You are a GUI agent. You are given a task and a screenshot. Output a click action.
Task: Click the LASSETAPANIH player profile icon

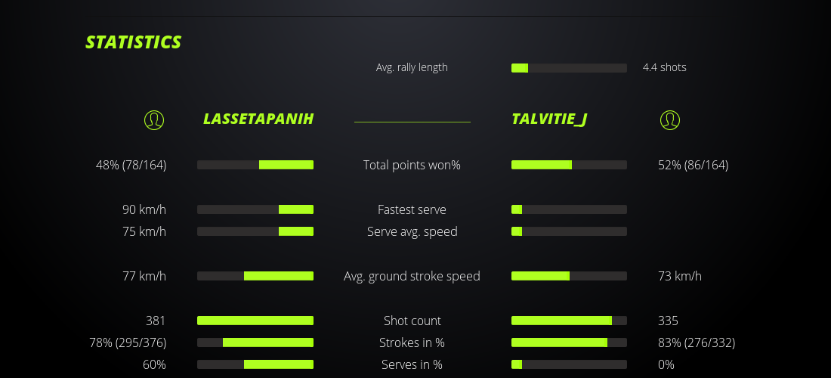[x=154, y=119]
